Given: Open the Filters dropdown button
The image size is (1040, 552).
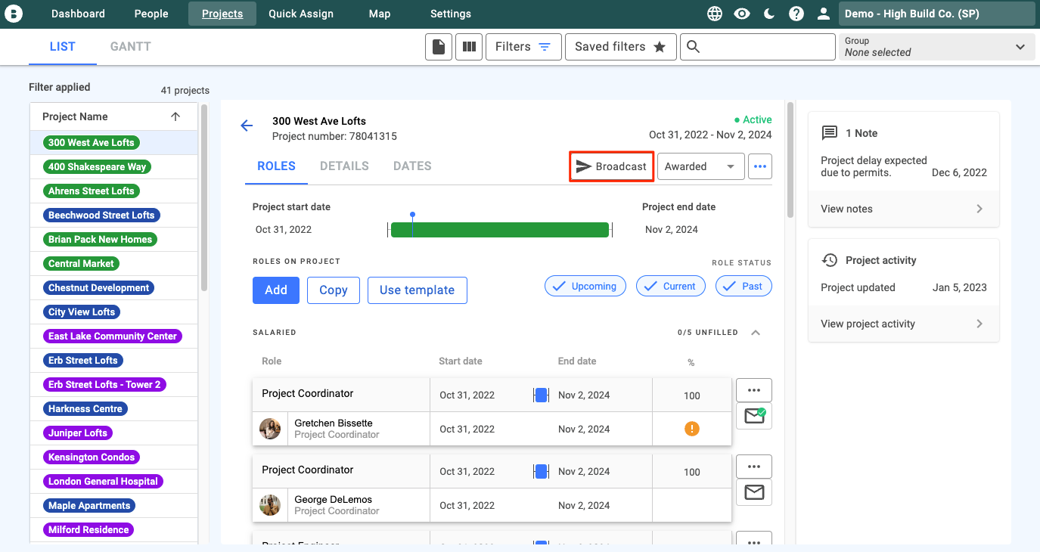Looking at the screenshot, I should tap(523, 47).
